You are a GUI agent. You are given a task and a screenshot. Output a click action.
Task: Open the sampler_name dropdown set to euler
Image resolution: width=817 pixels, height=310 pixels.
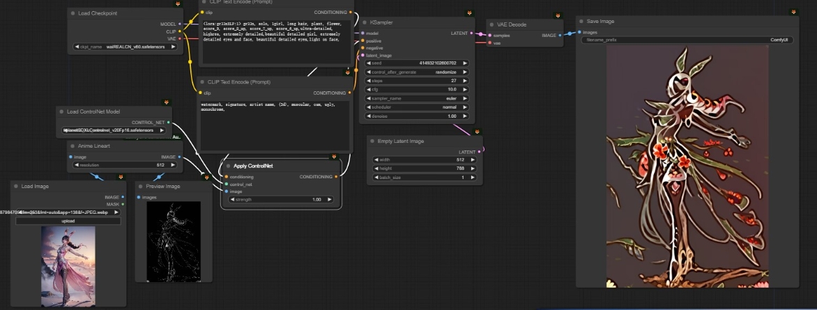point(417,98)
